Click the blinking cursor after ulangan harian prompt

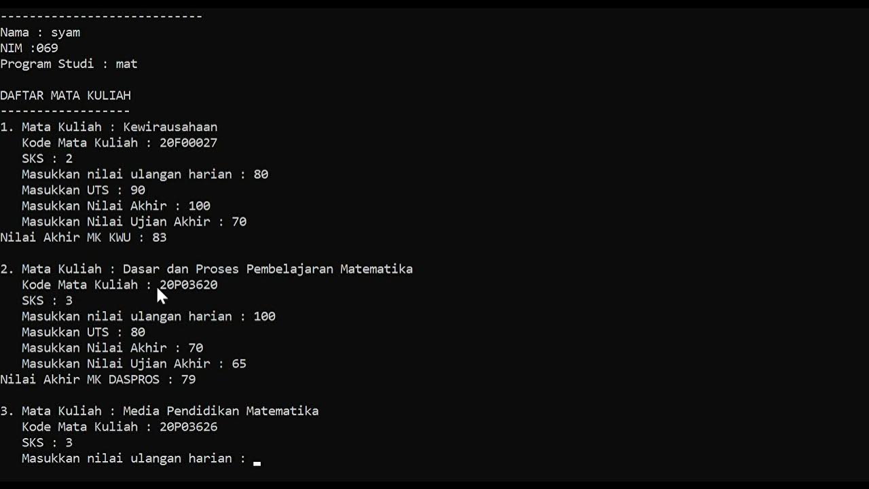click(x=257, y=463)
